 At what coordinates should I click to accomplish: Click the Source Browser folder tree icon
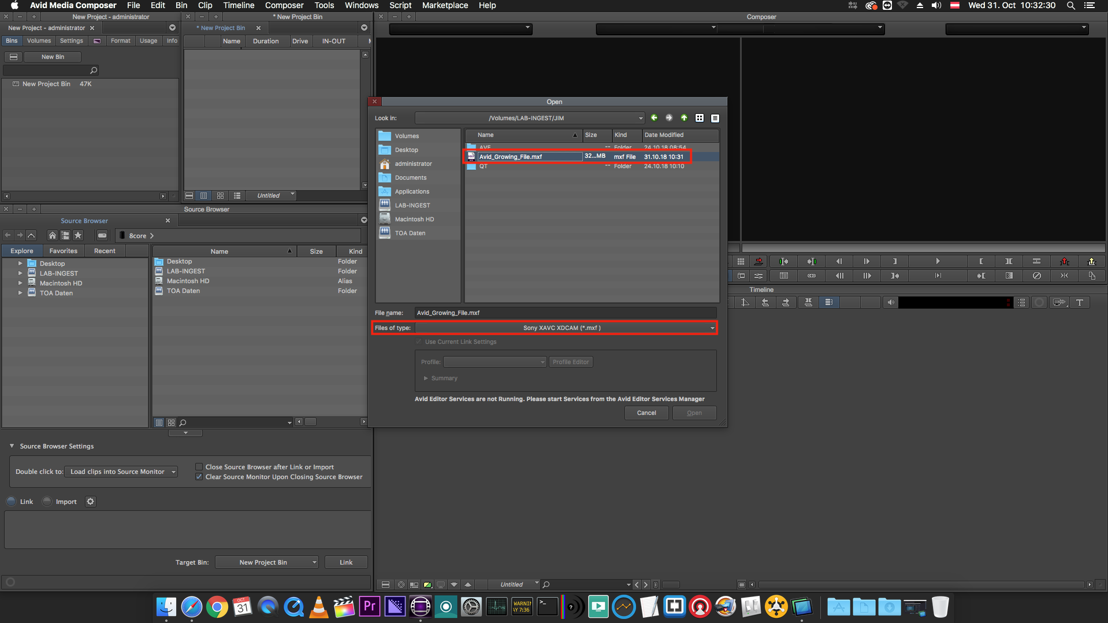click(x=65, y=235)
